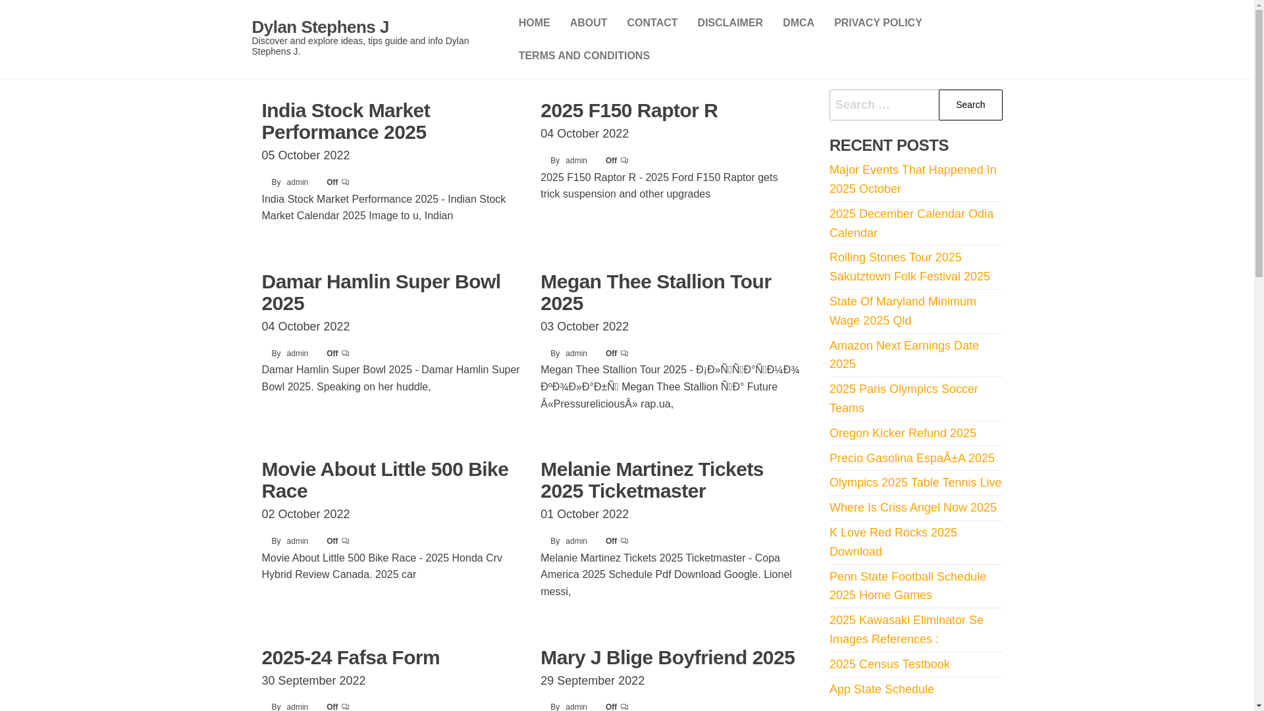The width and height of the screenshot is (1264, 711).
Task: Click comment icon on Mary J Blige post
Action: (625, 706)
